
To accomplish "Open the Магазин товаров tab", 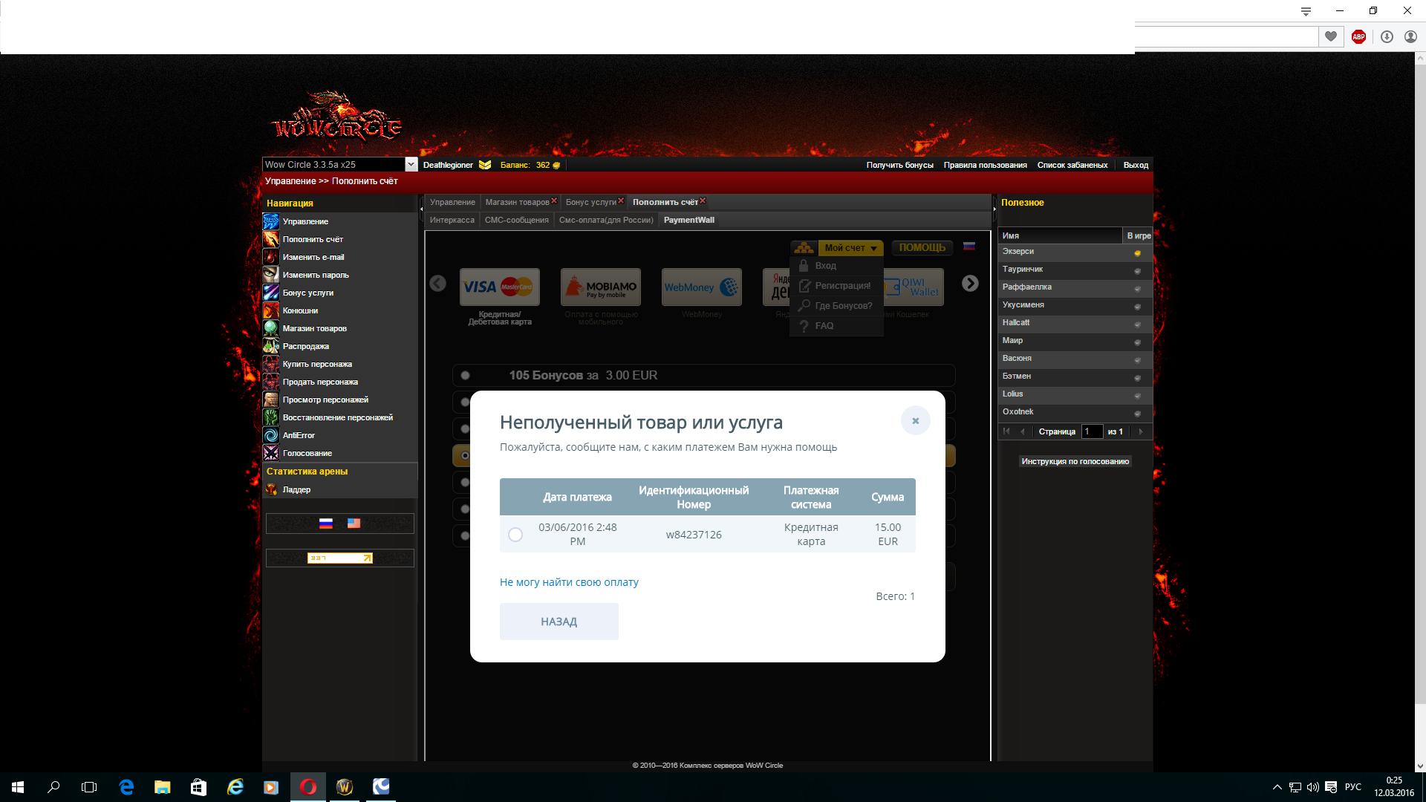I will (517, 202).
